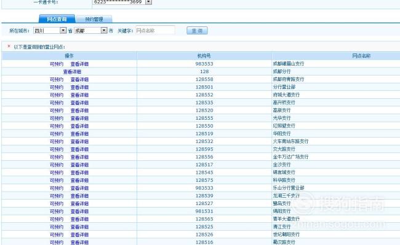Open 查看详细 for institution 983533
The image size is (400, 245).
coord(79,188)
